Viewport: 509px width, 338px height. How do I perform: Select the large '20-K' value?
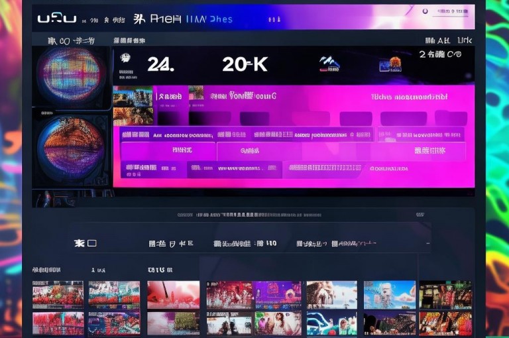[x=245, y=64]
